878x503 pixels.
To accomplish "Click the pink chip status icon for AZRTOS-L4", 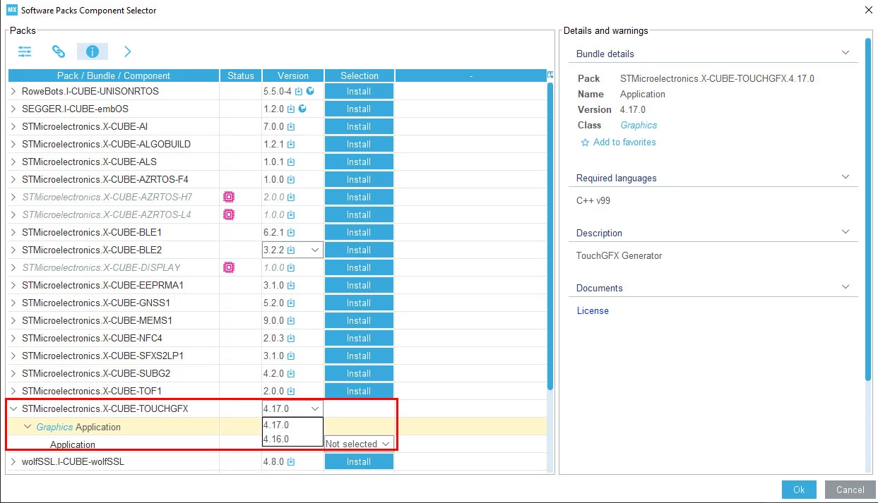I will click(x=228, y=214).
